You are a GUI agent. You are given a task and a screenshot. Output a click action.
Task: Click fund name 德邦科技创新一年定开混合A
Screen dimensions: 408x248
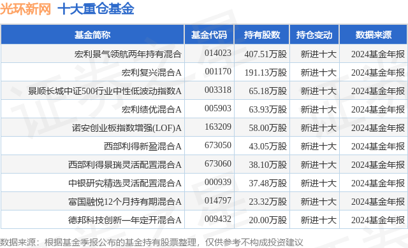tap(125, 220)
